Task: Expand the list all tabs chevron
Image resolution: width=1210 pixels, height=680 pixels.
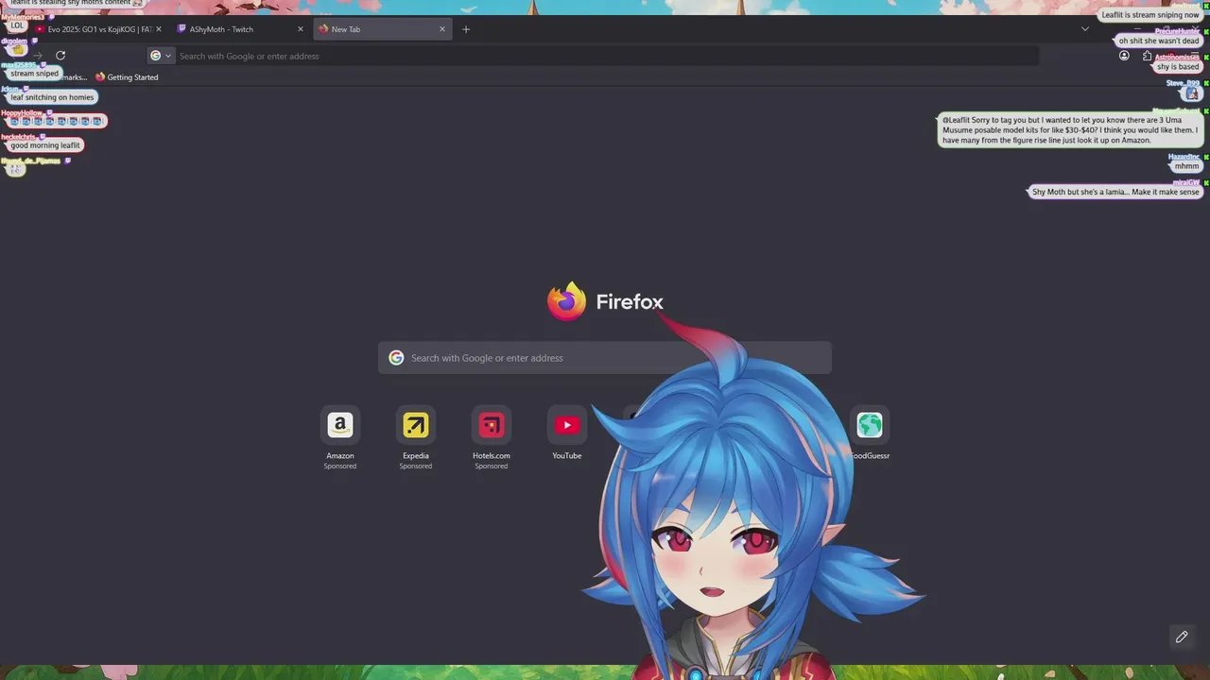Action: pyautogui.click(x=1085, y=29)
